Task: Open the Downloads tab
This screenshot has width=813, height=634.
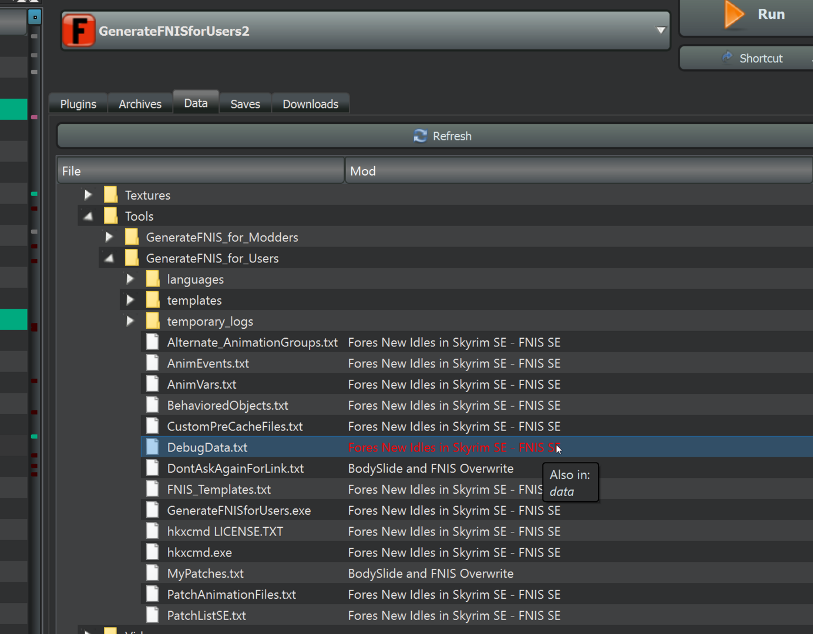Action: pyautogui.click(x=310, y=104)
